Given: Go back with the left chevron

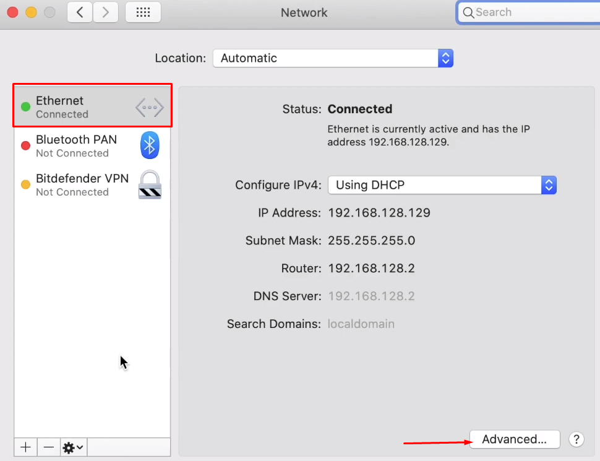Looking at the screenshot, I should 80,12.
